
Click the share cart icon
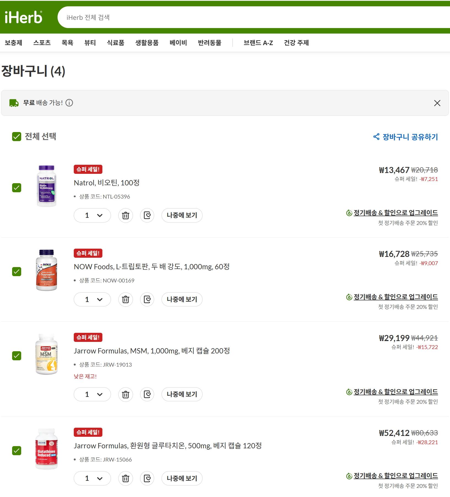376,137
